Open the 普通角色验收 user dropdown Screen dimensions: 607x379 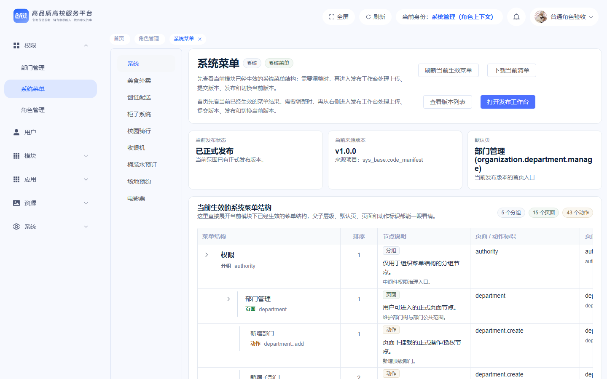564,17
